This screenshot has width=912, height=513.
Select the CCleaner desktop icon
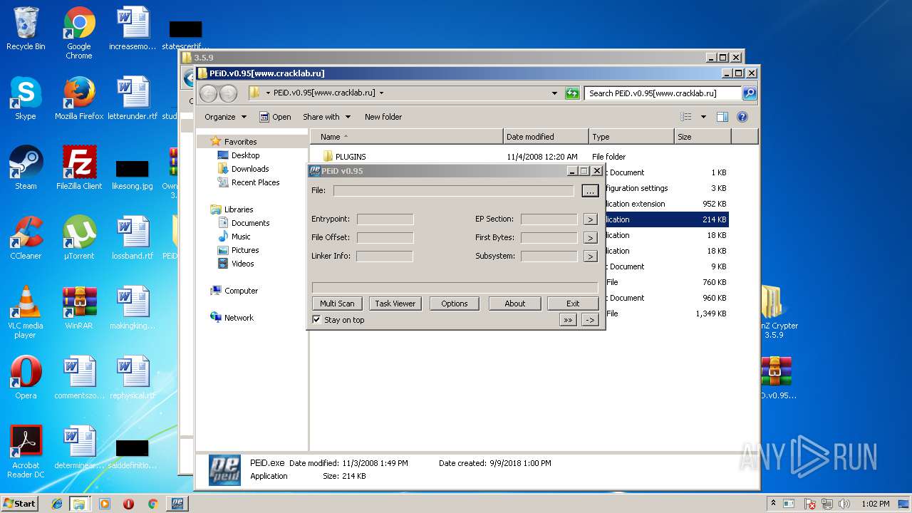click(26, 238)
